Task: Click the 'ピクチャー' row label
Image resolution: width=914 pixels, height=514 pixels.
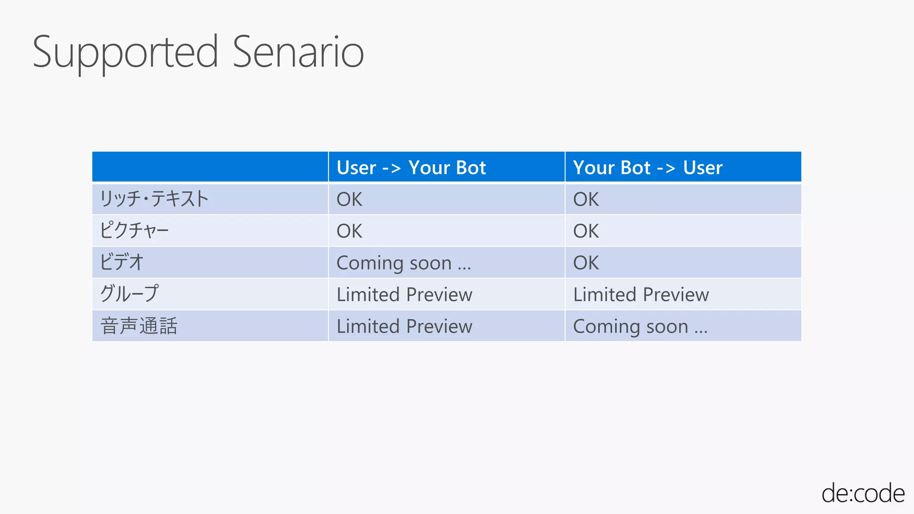Action: pos(134,231)
